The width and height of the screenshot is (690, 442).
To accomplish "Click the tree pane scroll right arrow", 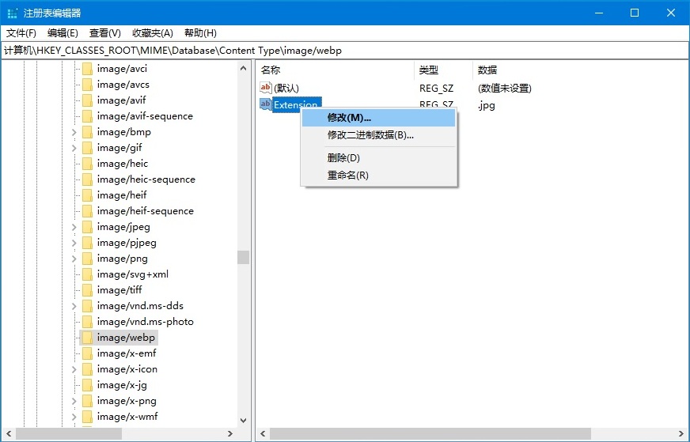I will click(230, 433).
